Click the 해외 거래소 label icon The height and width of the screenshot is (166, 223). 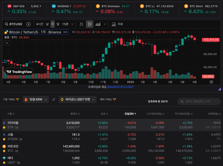click(x=115, y=99)
